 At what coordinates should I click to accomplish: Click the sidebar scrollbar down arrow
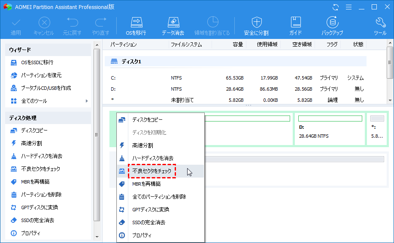click(x=97, y=237)
